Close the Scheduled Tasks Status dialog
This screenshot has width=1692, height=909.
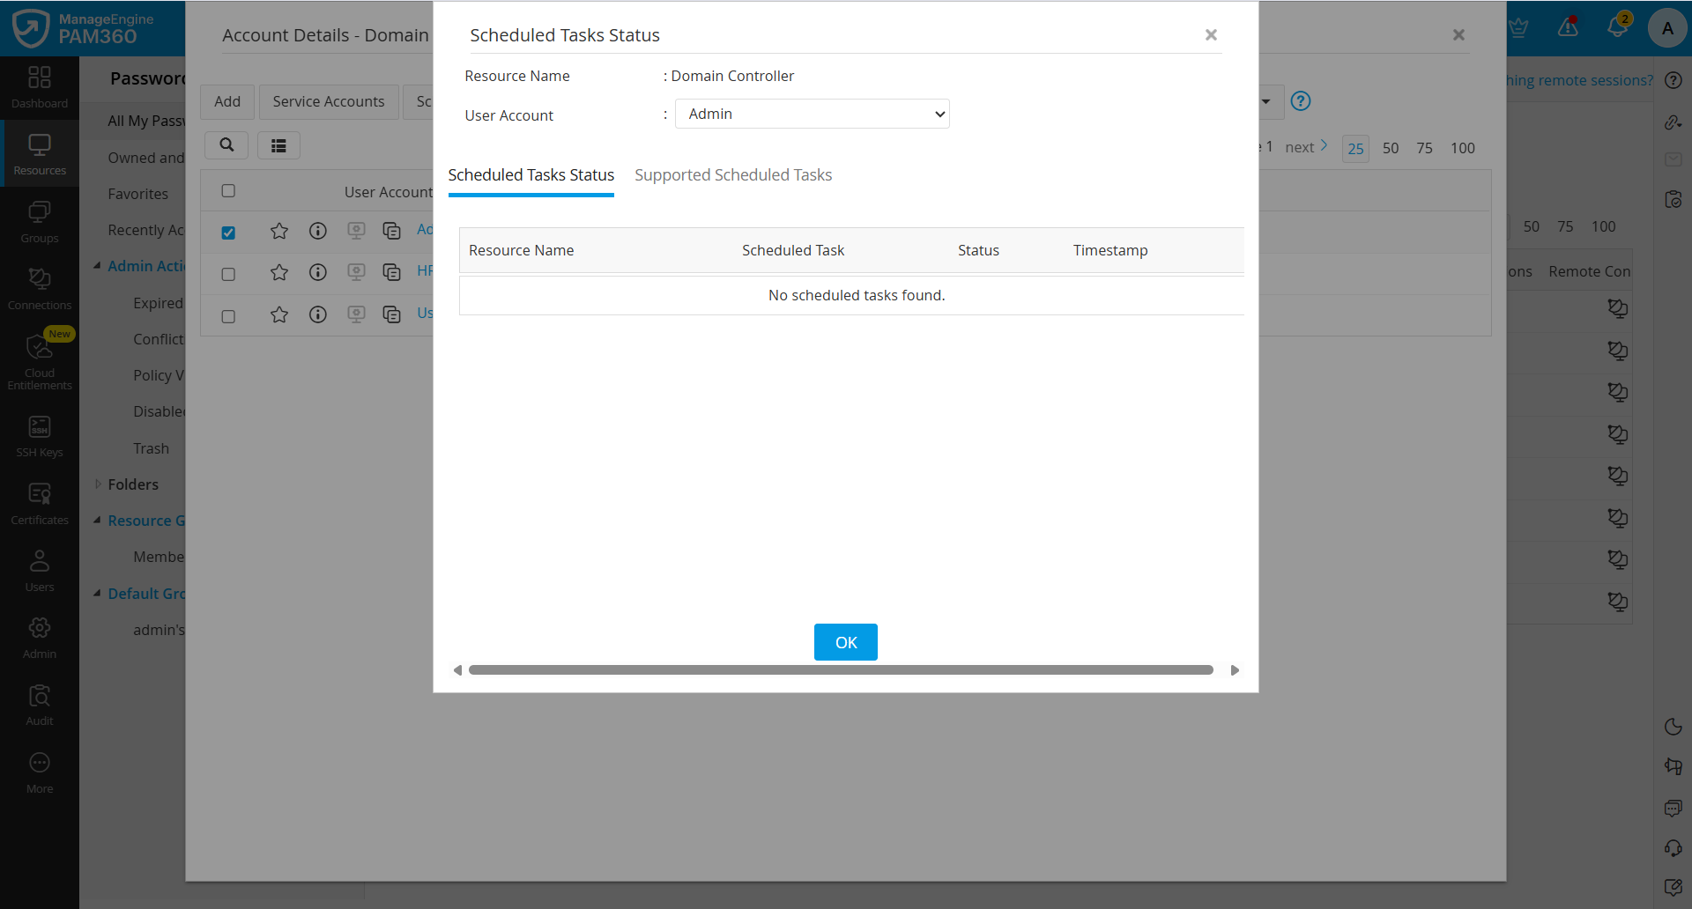pos(1211,35)
